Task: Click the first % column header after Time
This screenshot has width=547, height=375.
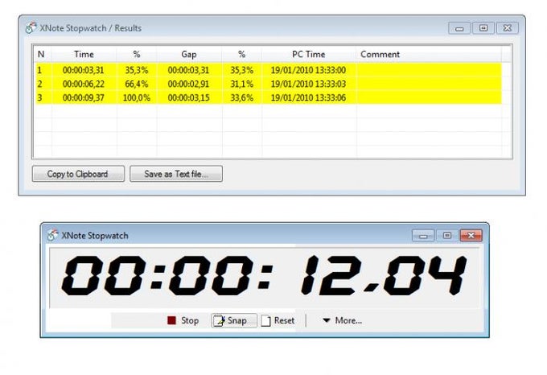Action: 137,55
